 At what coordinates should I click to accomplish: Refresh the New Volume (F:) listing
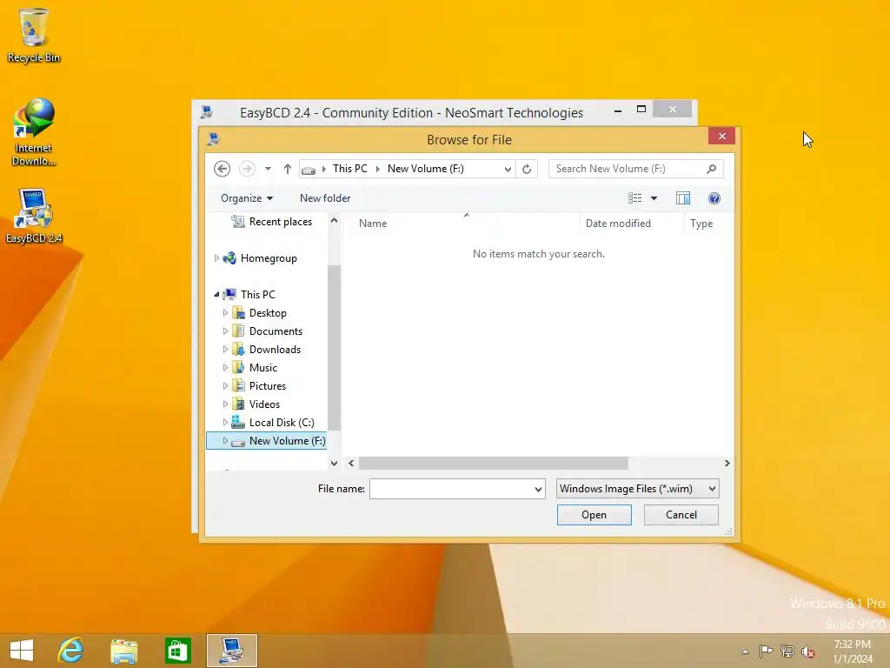click(x=527, y=169)
